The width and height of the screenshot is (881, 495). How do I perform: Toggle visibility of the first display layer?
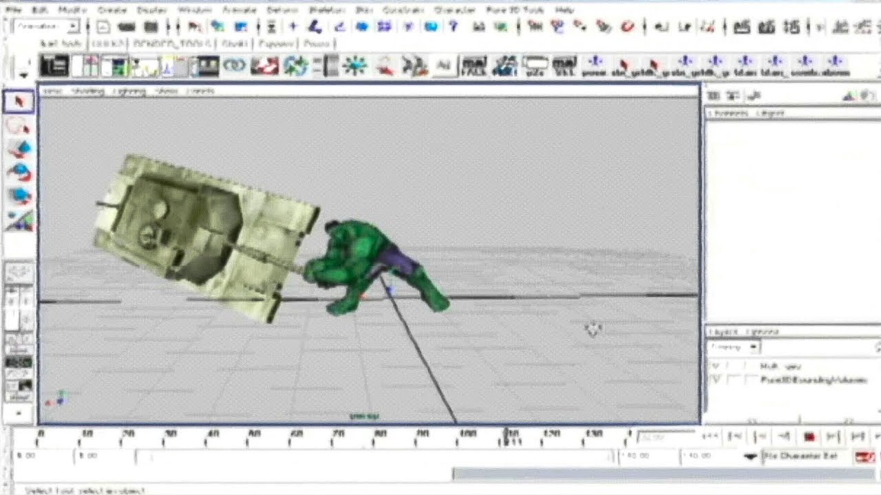tap(715, 366)
